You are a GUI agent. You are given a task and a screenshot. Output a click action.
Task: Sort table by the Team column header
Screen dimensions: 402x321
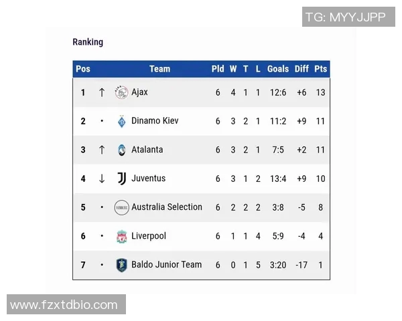[159, 69]
